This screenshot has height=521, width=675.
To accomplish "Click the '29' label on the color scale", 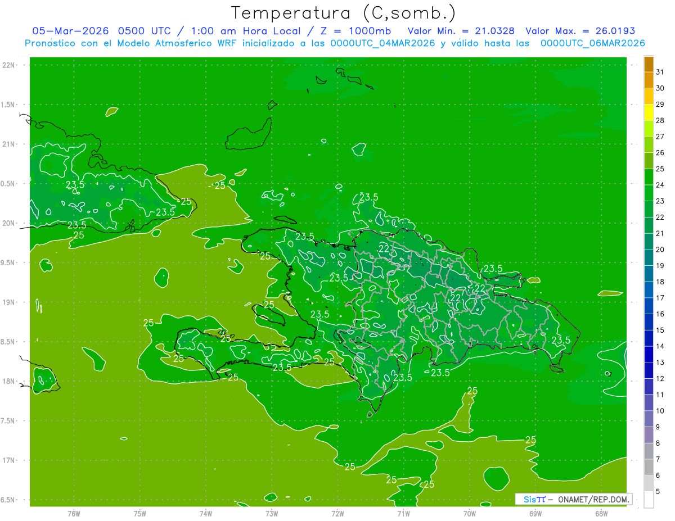I will (x=660, y=104).
